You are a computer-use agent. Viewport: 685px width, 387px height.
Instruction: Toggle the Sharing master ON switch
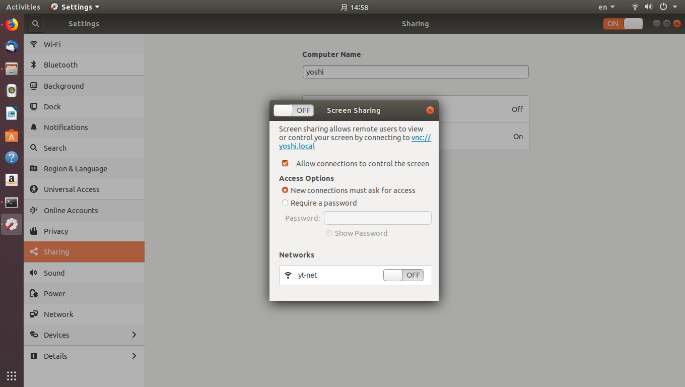click(623, 24)
